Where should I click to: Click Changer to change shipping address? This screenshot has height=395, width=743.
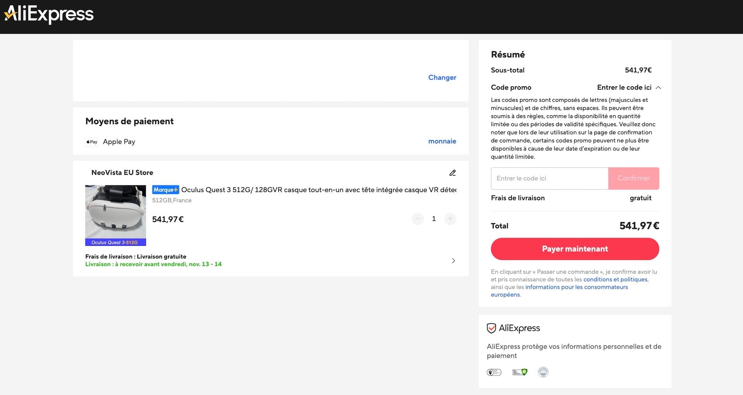tap(442, 77)
